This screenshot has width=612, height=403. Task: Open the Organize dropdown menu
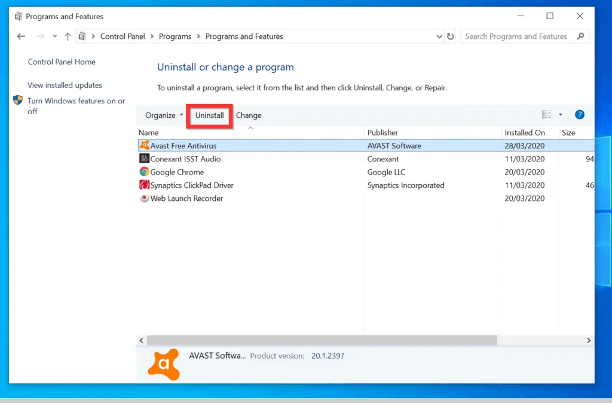161,115
